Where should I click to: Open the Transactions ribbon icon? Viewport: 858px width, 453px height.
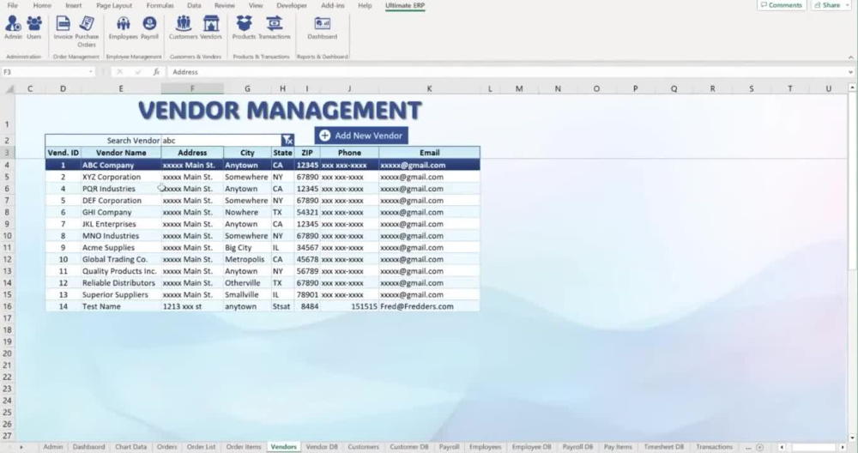point(275,27)
